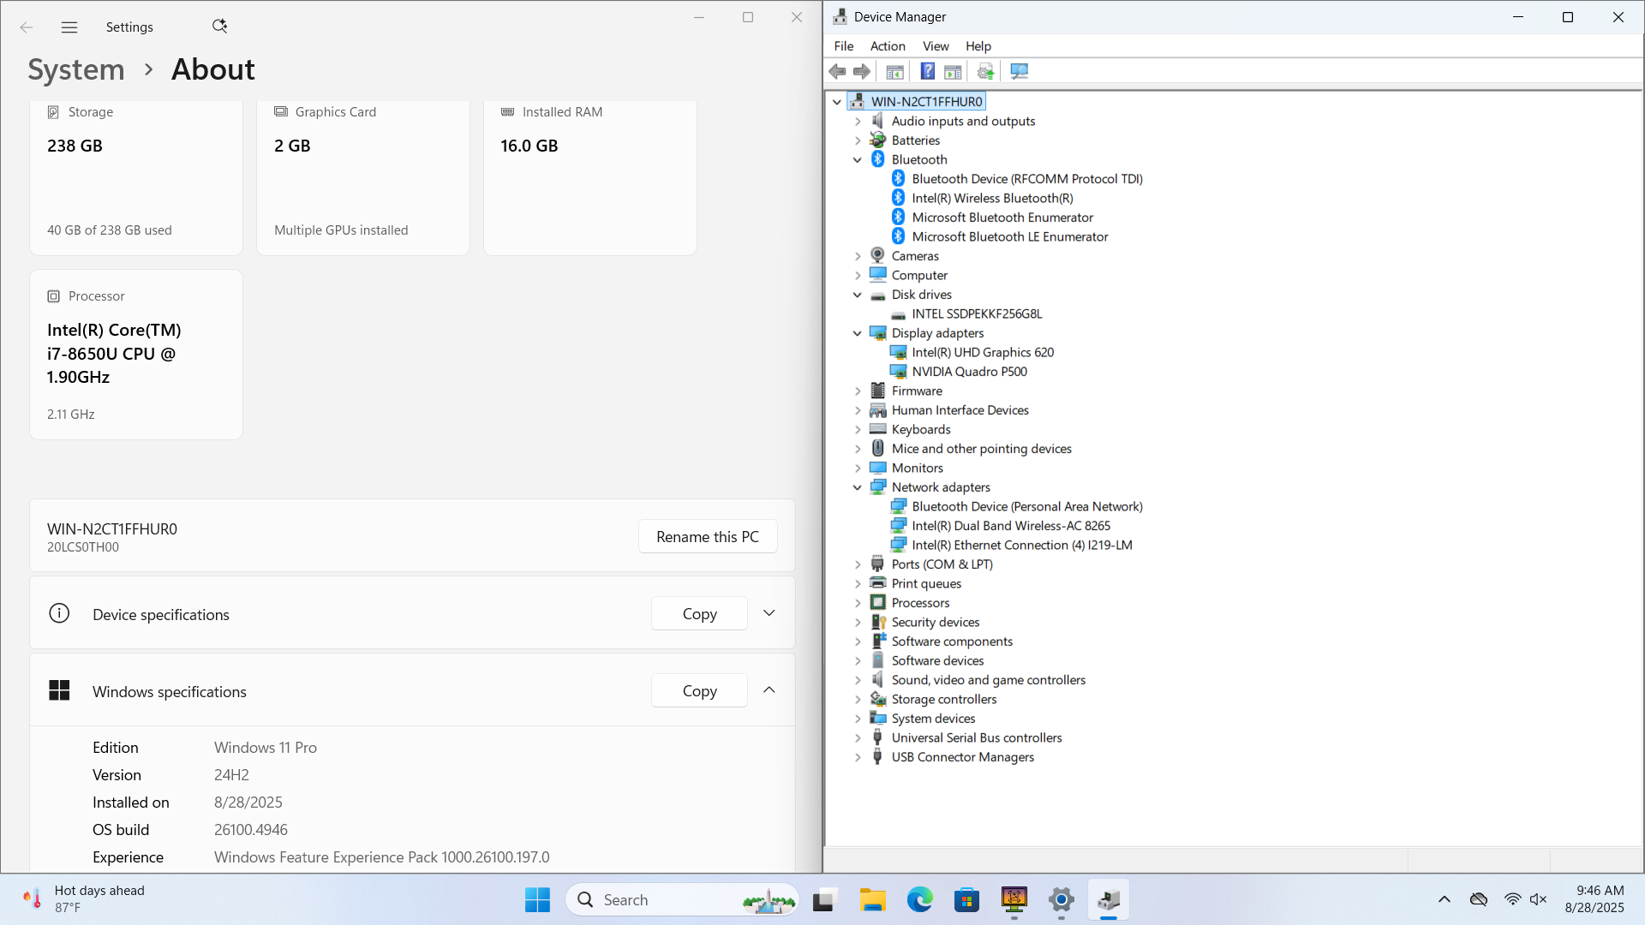Screen dimensions: 1645x925
Task: Click the Wi-Fi icon in system tray
Action: point(1512,899)
